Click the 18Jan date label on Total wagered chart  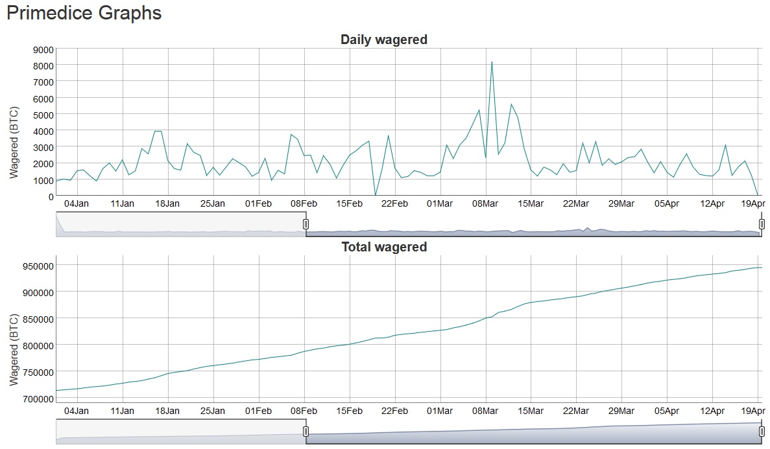(x=167, y=411)
